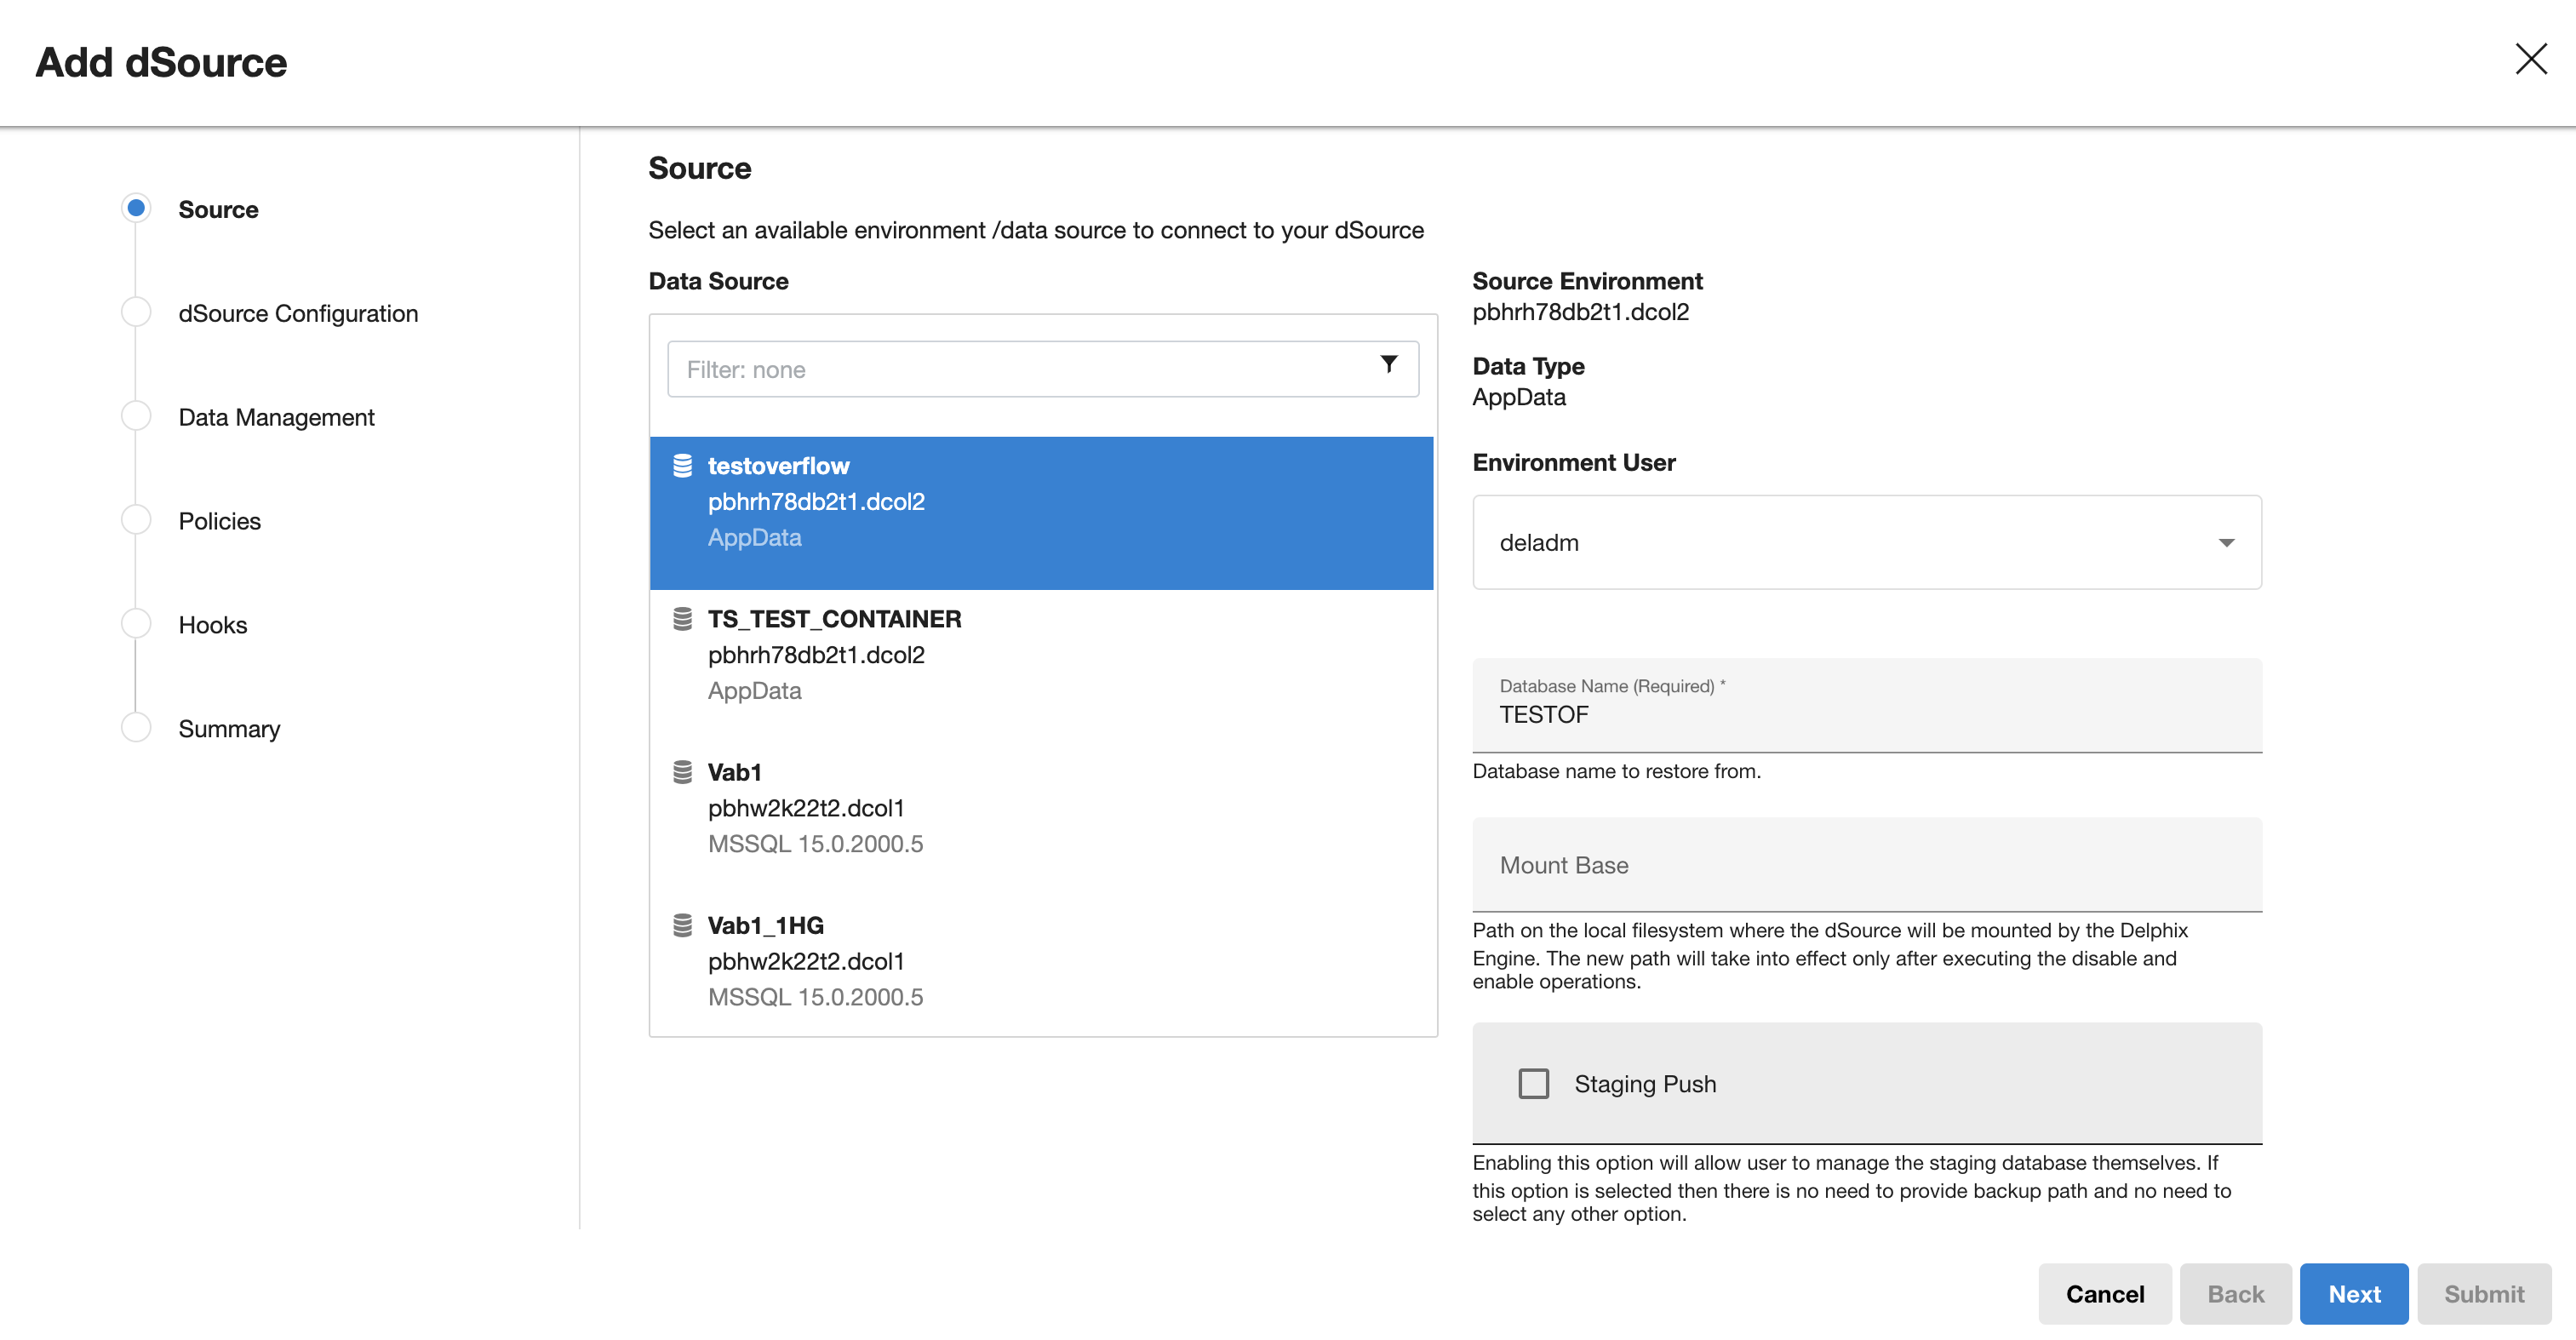Close the Add dSource dialog

(x=2531, y=59)
